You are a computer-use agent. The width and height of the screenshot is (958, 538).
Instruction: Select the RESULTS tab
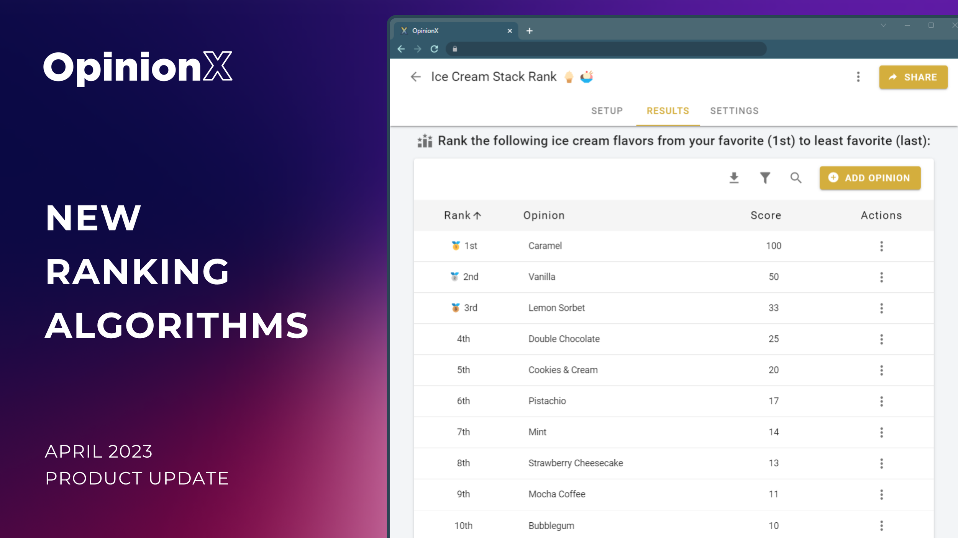(668, 111)
